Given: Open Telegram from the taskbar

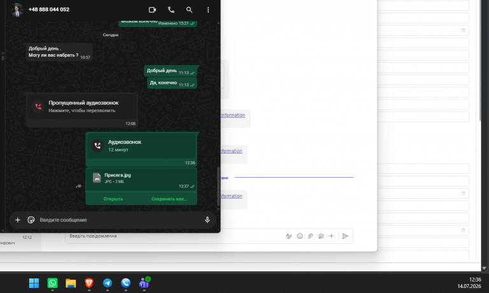Looking at the screenshot, I should coord(108,283).
